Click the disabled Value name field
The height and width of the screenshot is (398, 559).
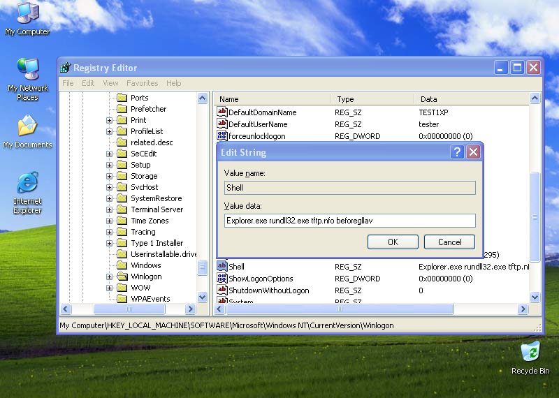(x=350, y=188)
